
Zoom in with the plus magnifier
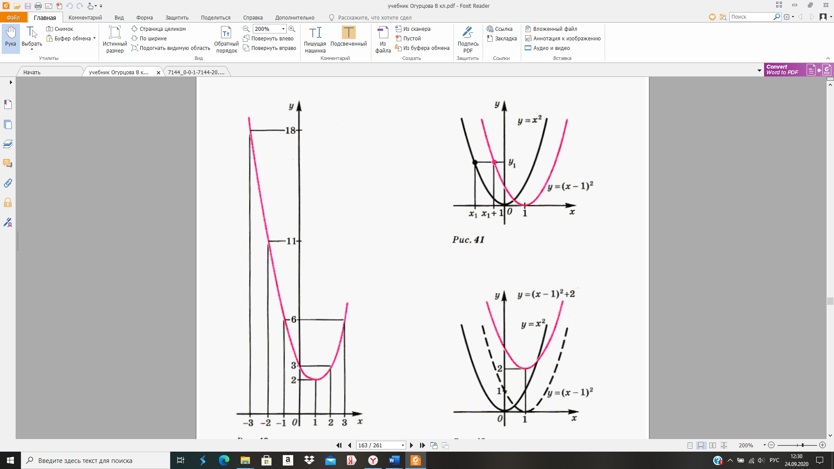[292, 29]
